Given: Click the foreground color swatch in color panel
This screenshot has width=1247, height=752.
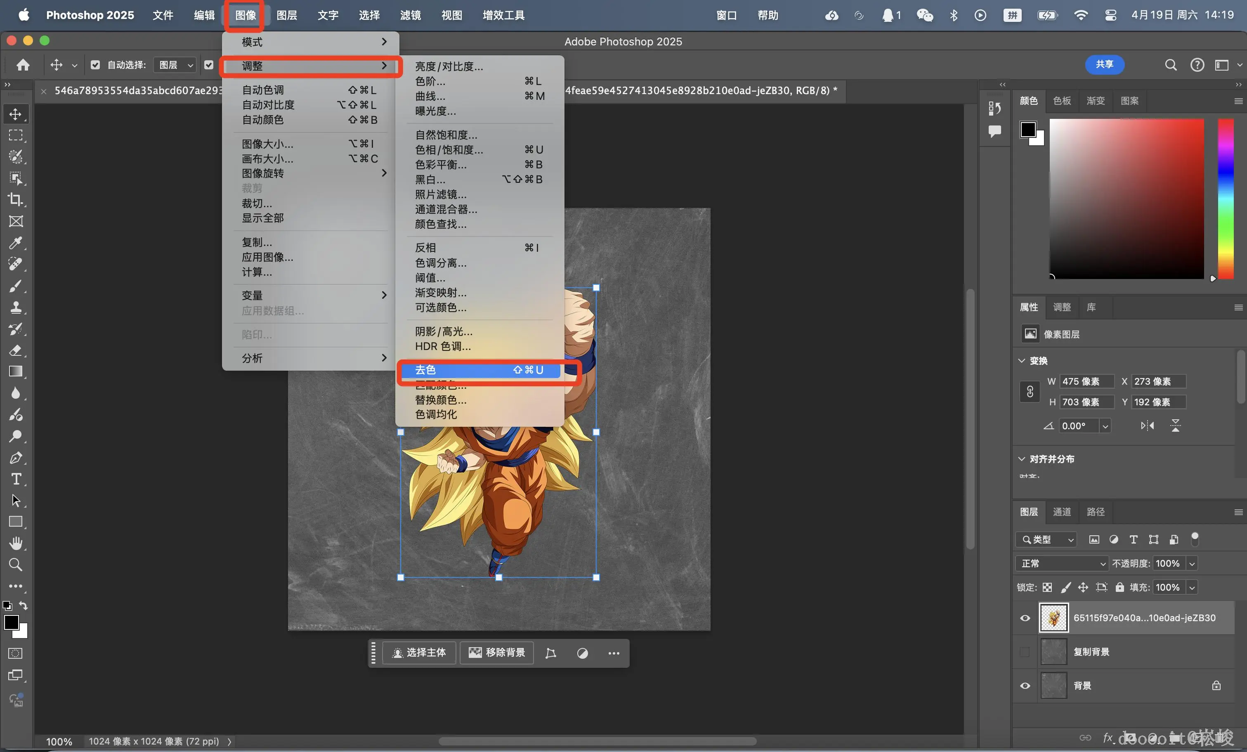Looking at the screenshot, I should click(1028, 130).
